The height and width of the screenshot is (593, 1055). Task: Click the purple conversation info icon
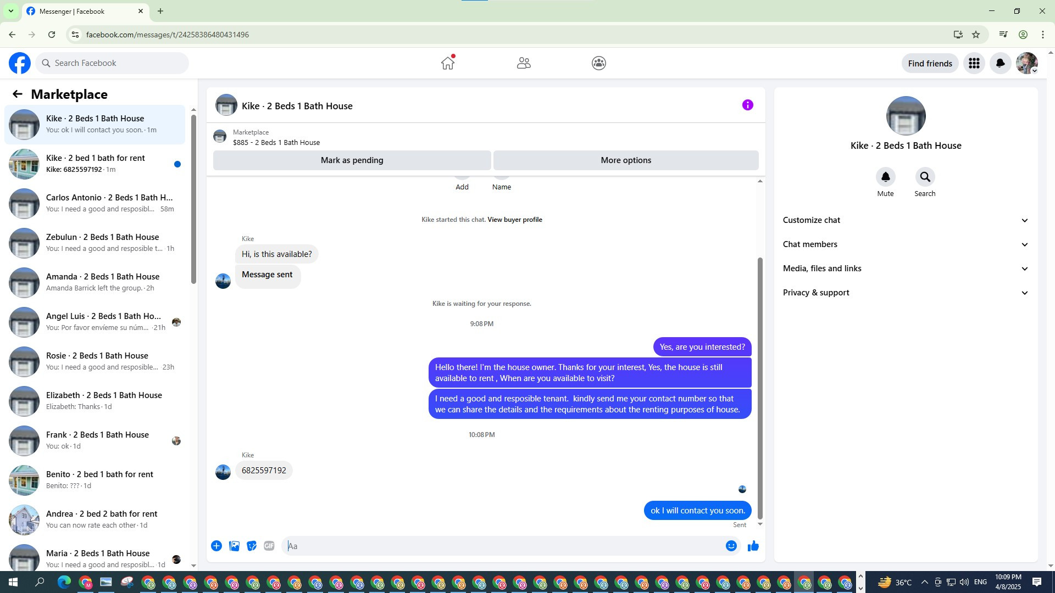click(x=747, y=105)
